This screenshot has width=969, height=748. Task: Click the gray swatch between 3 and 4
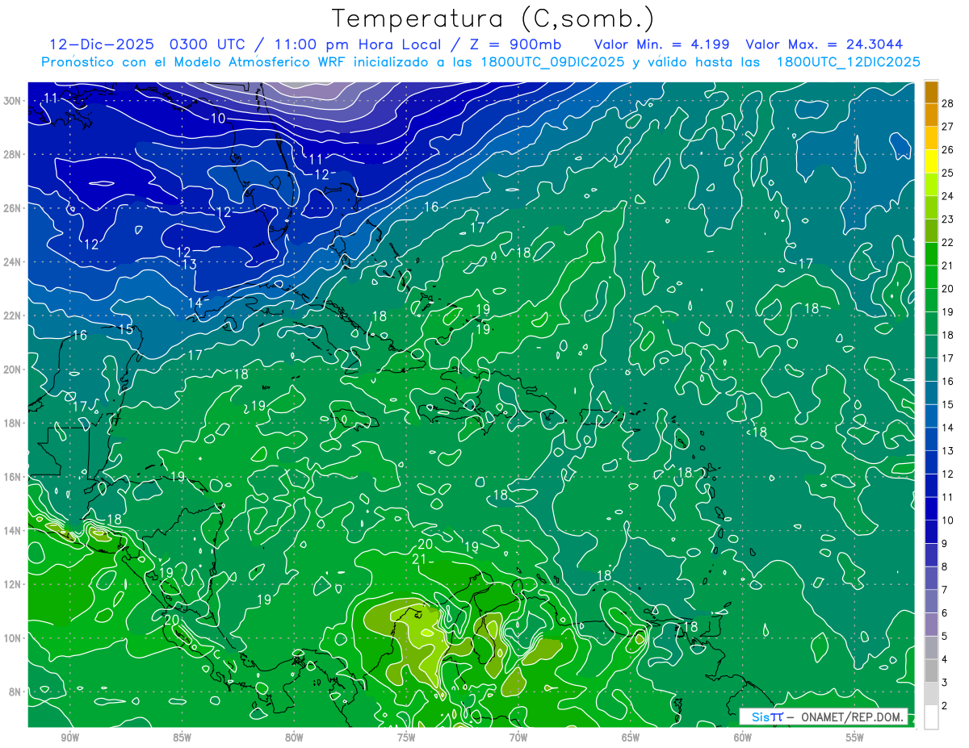coord(931,671)
